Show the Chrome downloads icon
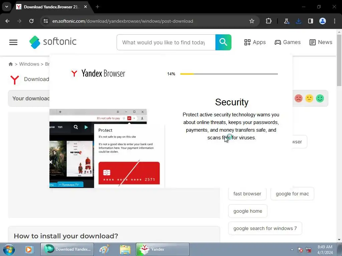342x256 pixels. 298,21
